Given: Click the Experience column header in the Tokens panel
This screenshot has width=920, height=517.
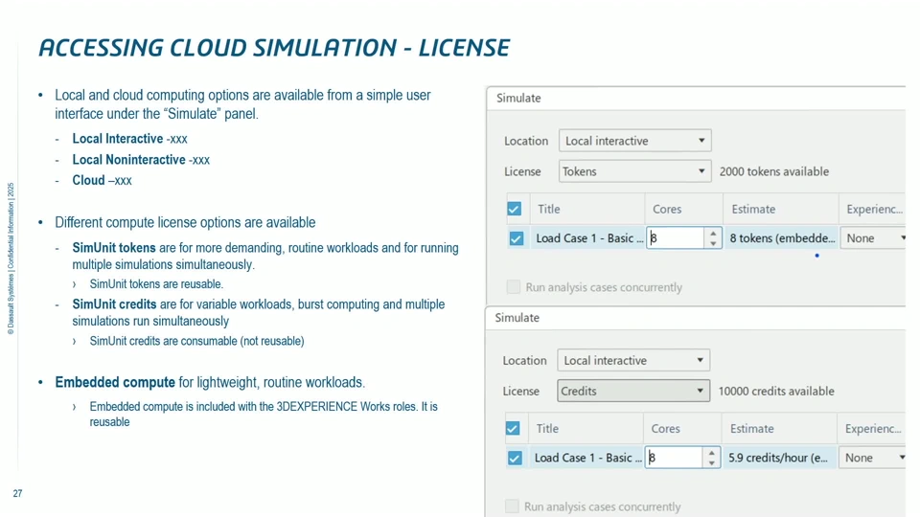Looking at the screenshot, I should (x=874, y=209).
